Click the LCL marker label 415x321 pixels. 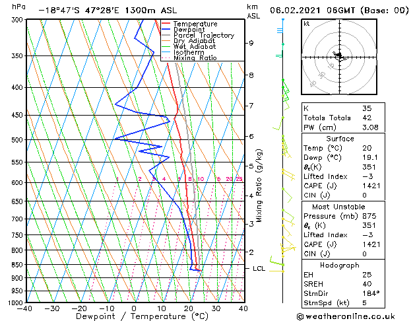(259, 269)
